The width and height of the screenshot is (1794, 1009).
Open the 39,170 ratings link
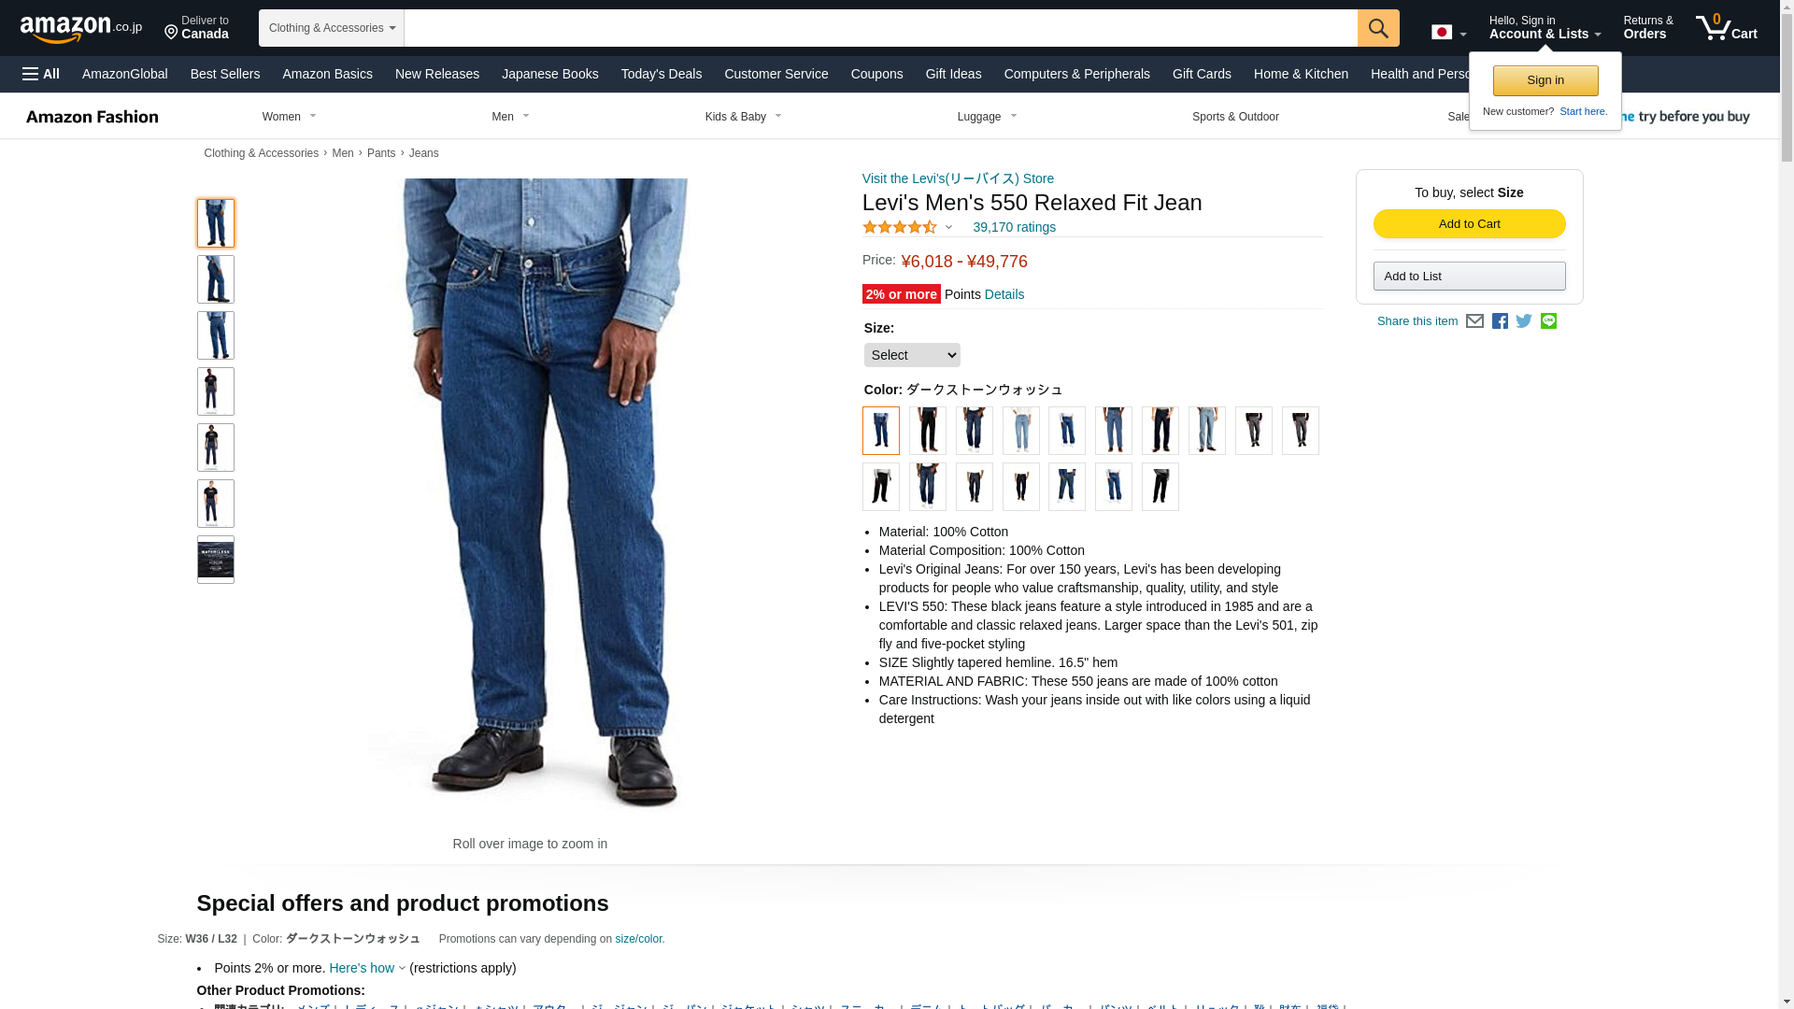(1014, 227)
